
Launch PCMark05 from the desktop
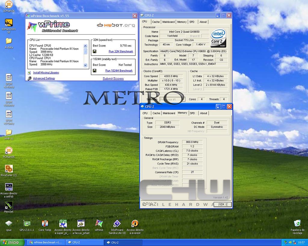(9, 150)
